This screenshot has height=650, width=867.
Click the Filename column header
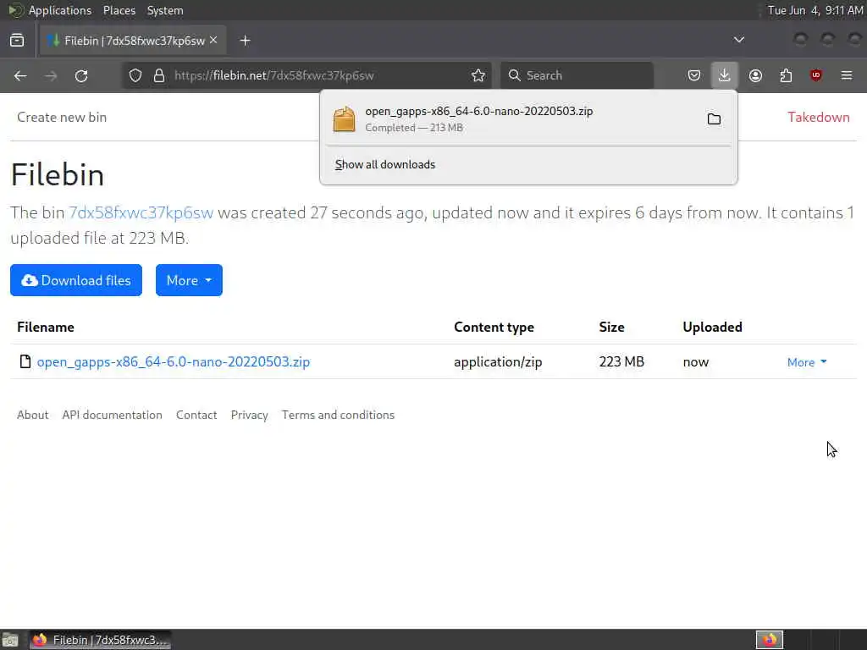[46, 328]
